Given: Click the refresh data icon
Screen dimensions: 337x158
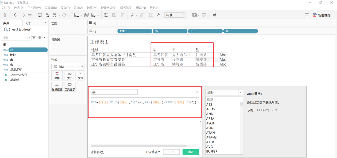Looking at the screenshot, I should (64, 15).
